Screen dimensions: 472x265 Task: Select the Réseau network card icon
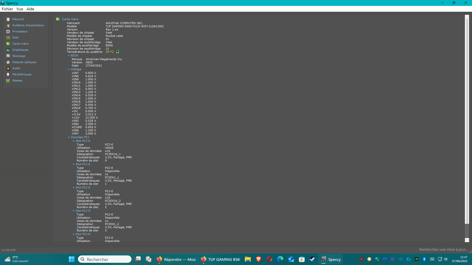coord(8,81)
